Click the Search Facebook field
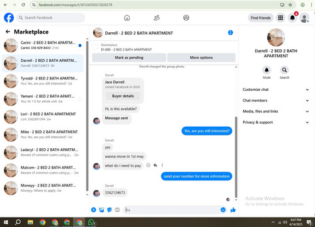 pyautogui.click(x=50, y=18)
